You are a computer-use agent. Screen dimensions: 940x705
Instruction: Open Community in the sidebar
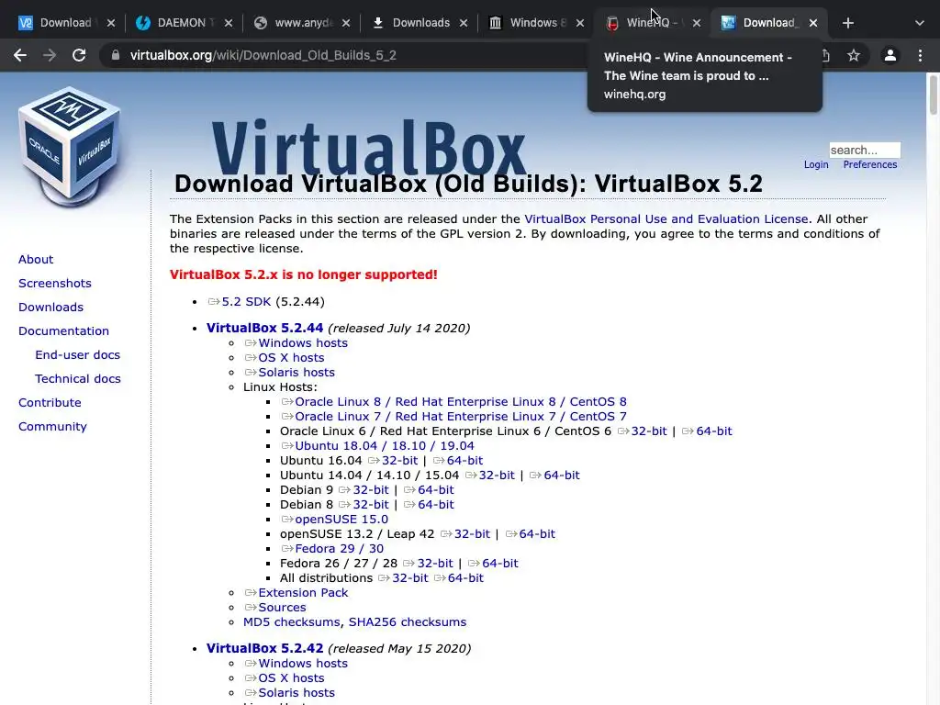(52, 427)
